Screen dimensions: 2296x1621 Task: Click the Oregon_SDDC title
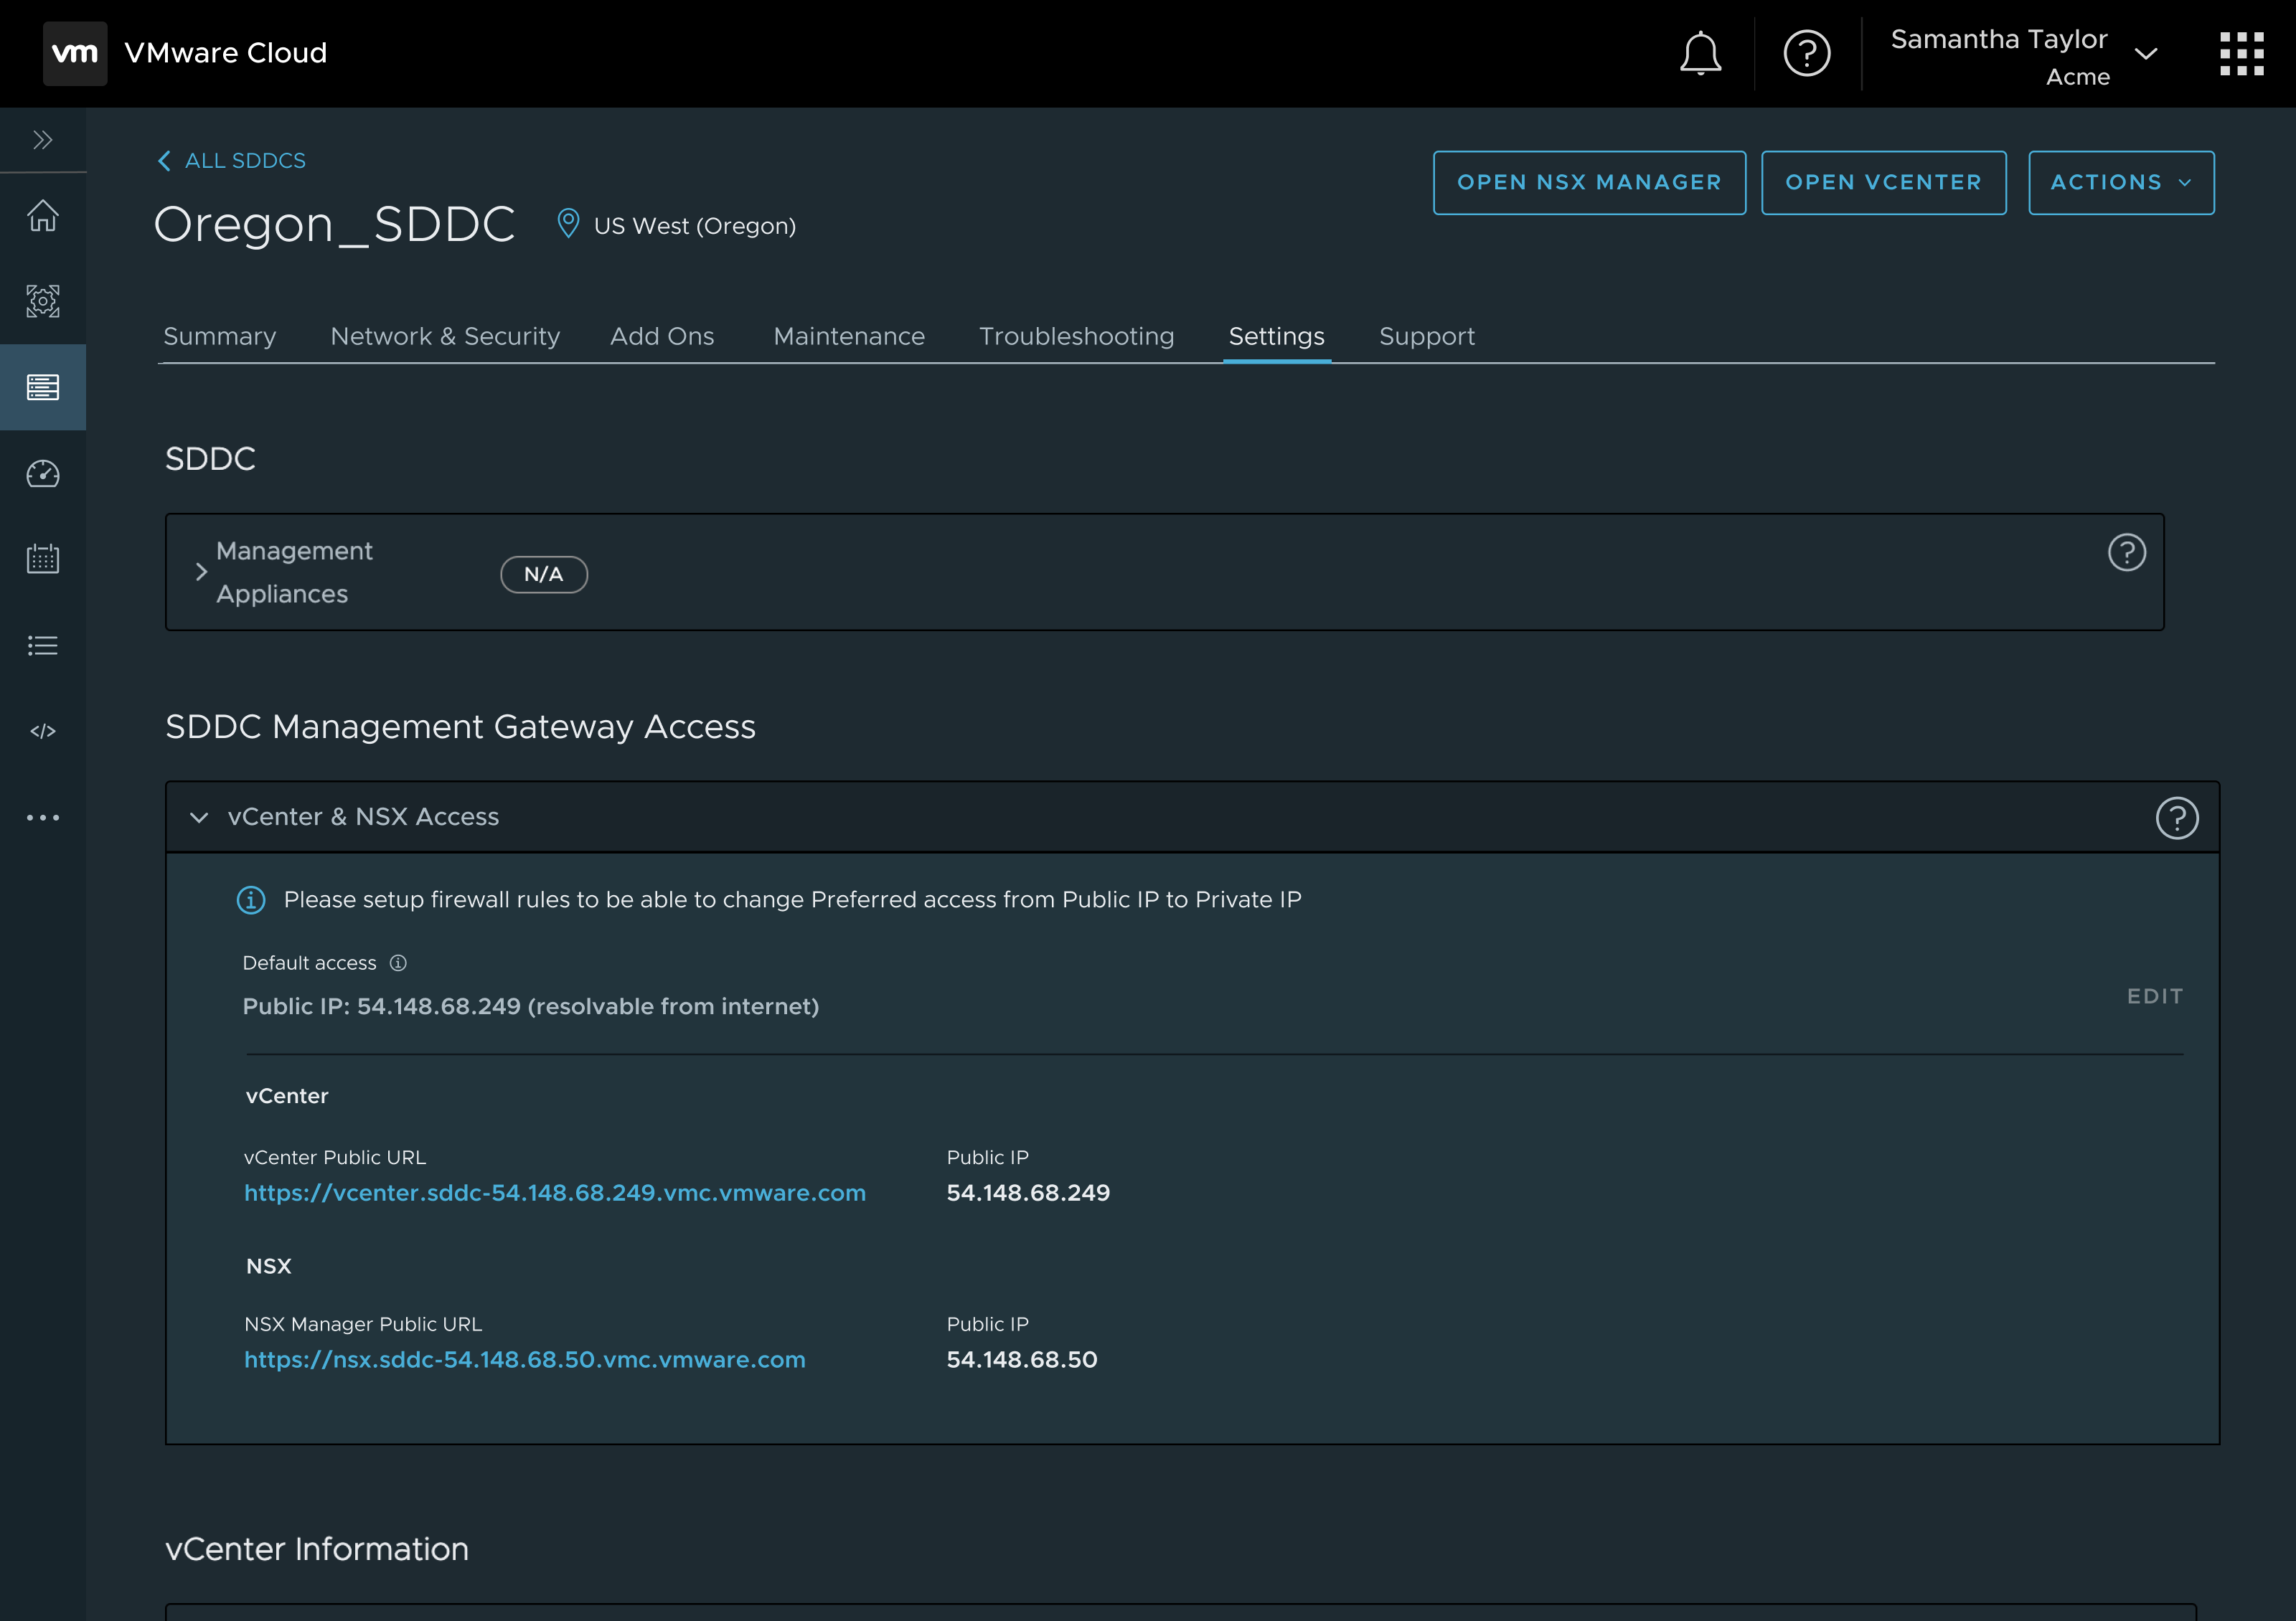click(x=334, y=224)
